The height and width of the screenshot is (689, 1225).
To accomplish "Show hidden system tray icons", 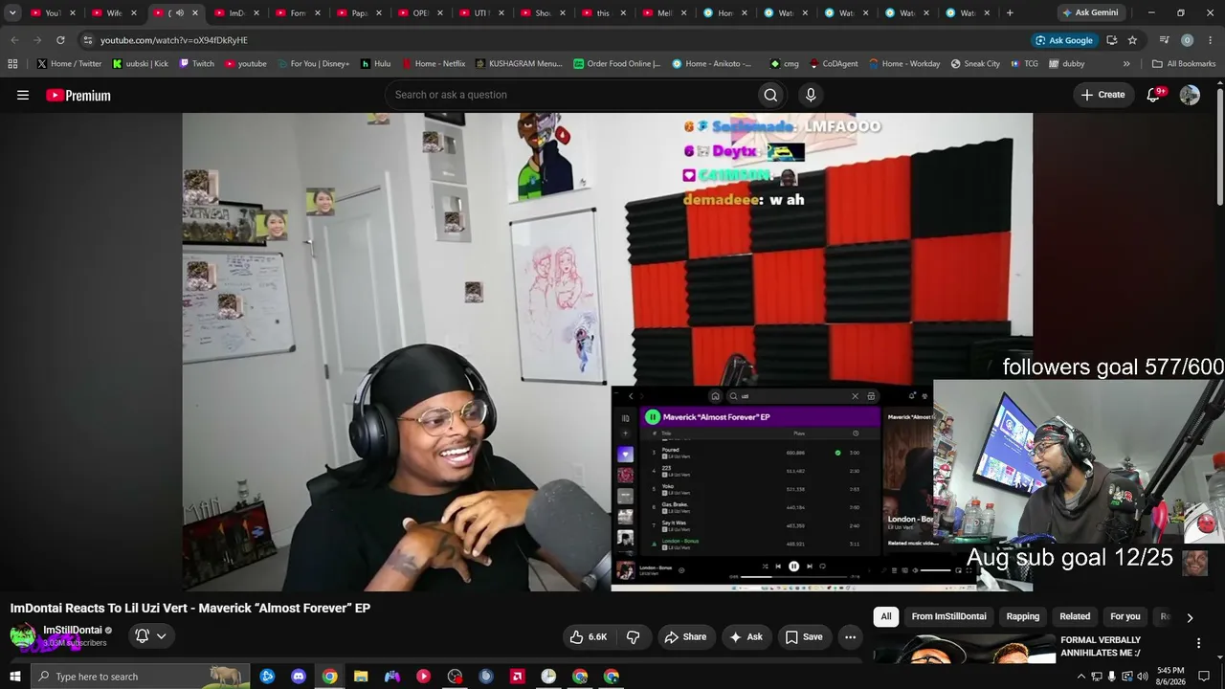I will pos(1081,677).
